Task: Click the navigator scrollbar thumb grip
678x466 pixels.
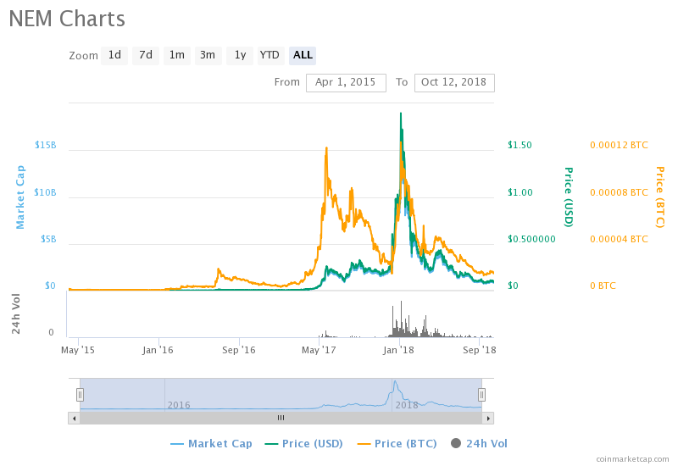Action: [x=281, y=418]
